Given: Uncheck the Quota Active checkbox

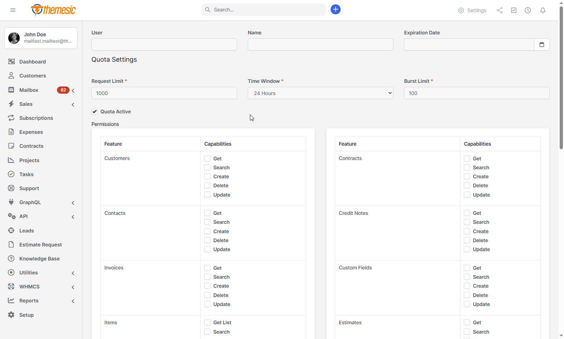Looking at the screenshot, I should coord(95,112).
